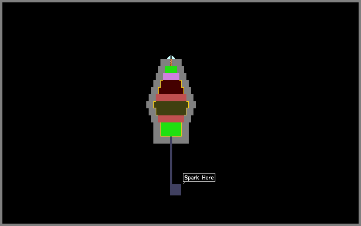361x226 pixels.
Task: Click the word "Spark" in the sign
Action: [x=192, y=178]
